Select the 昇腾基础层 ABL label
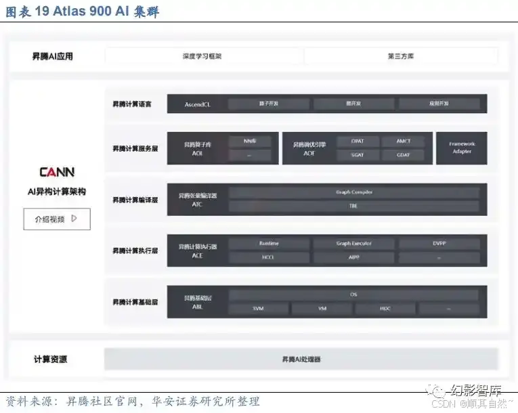This screenshot has height=413, width=518. pos(198,303)
